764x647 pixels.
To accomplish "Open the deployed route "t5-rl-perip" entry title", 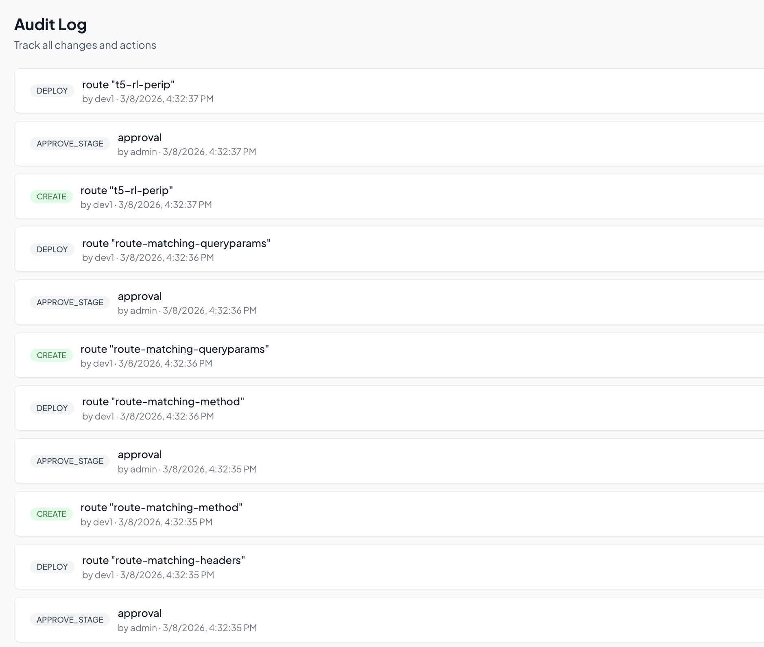I will pyautogui.click(x=128, y=85).
